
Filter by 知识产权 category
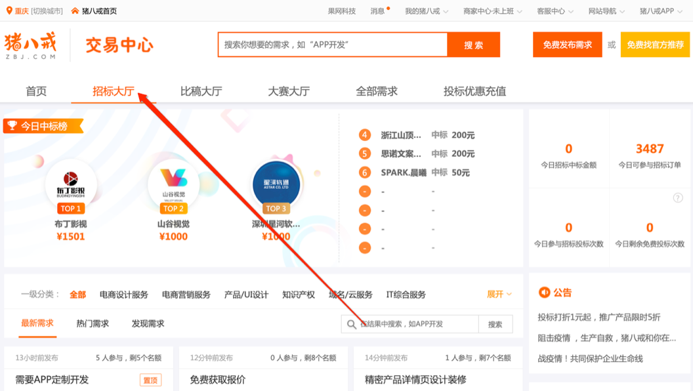point(299,295)
